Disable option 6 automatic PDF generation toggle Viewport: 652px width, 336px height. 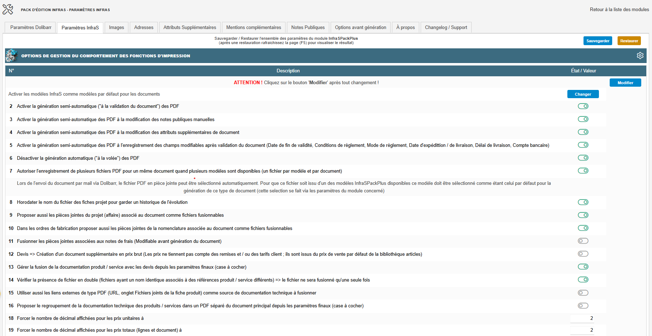point(583,158)
